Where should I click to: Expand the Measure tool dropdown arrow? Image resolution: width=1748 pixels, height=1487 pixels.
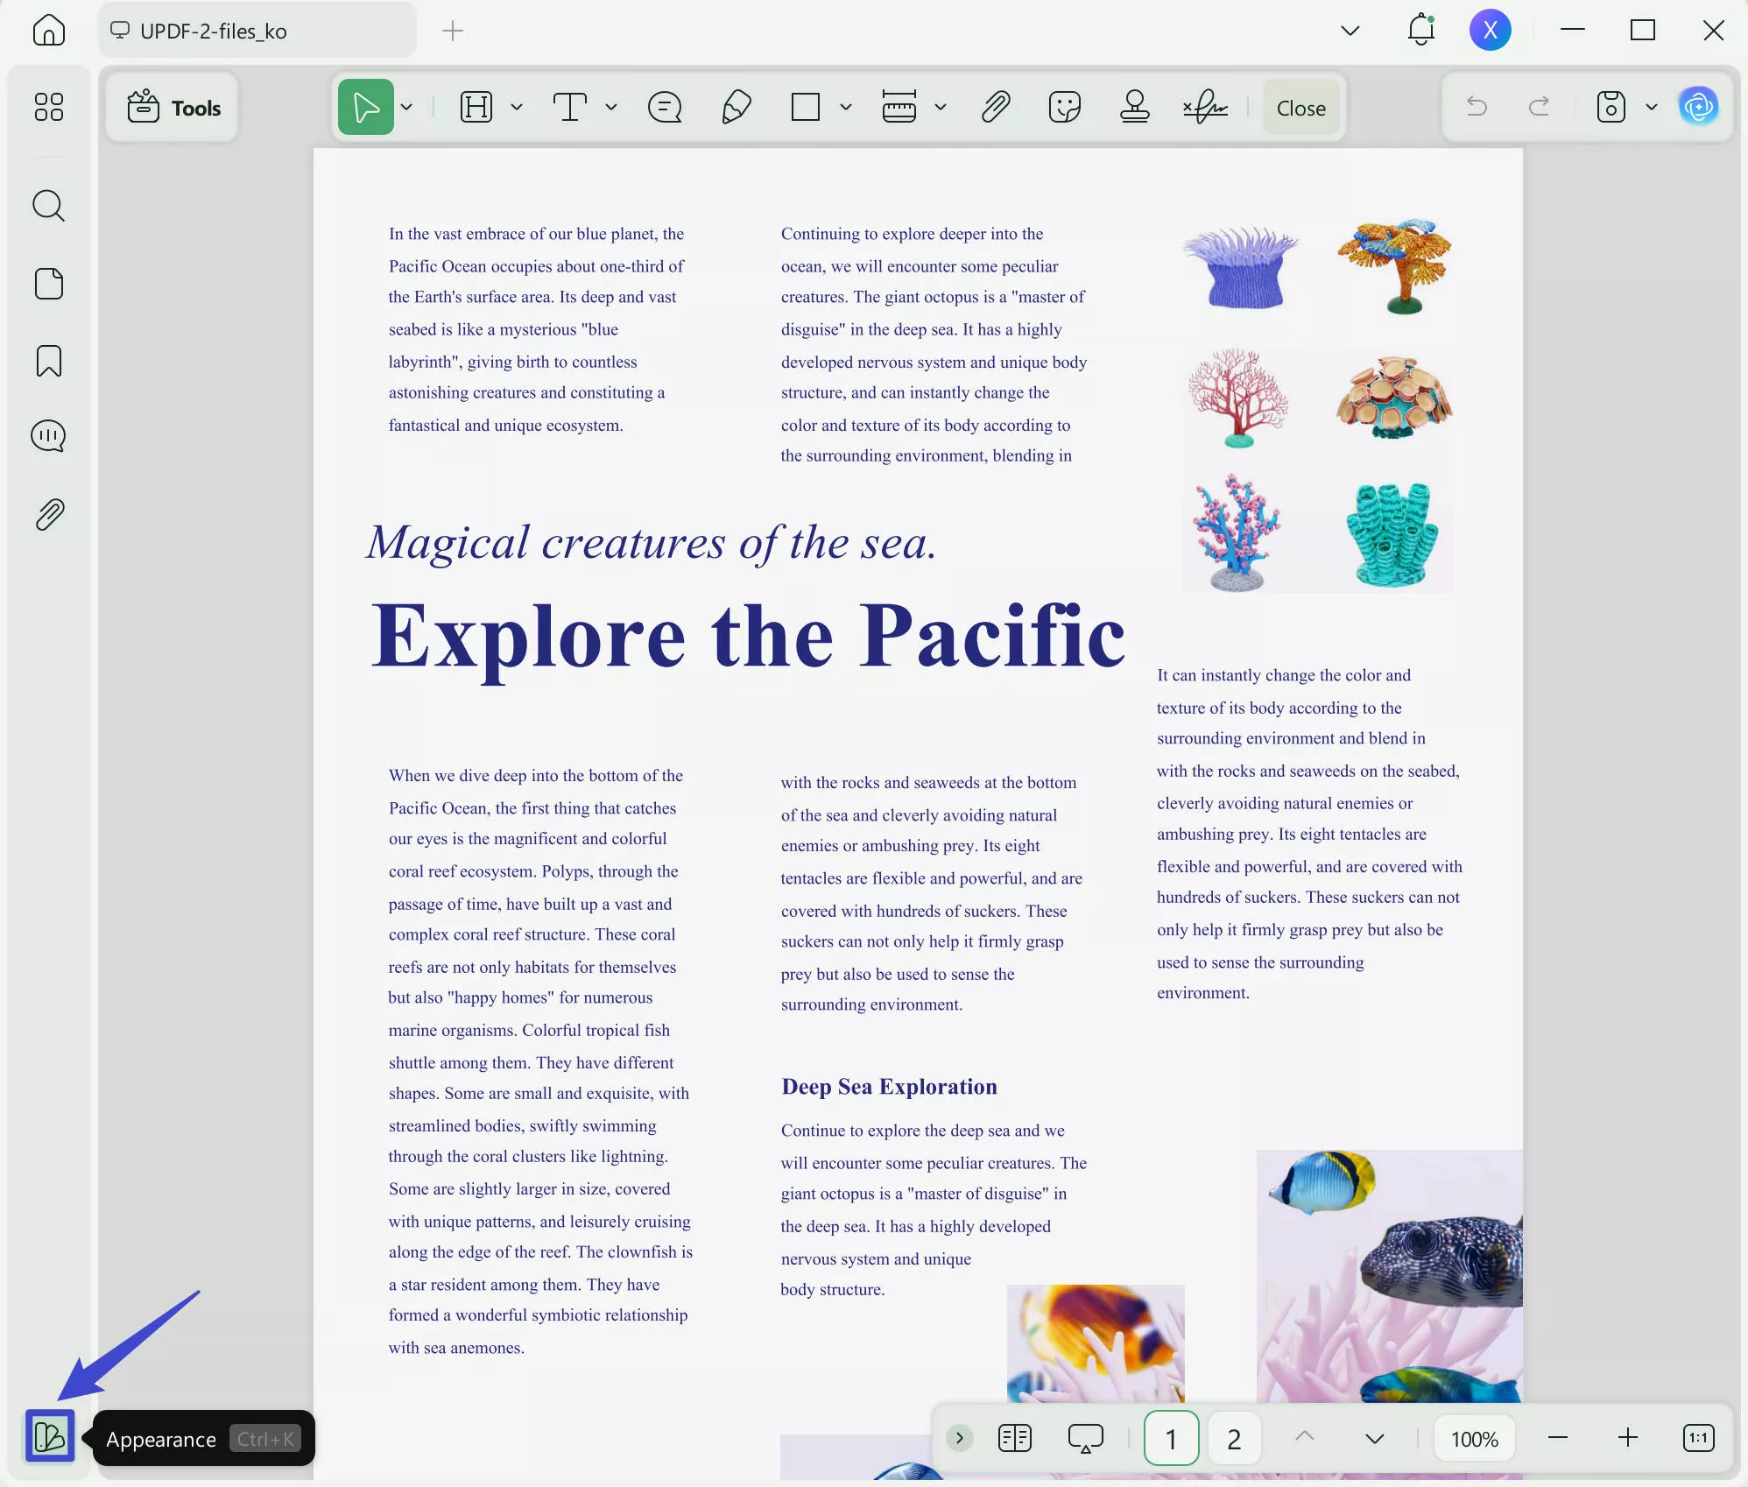941,108
